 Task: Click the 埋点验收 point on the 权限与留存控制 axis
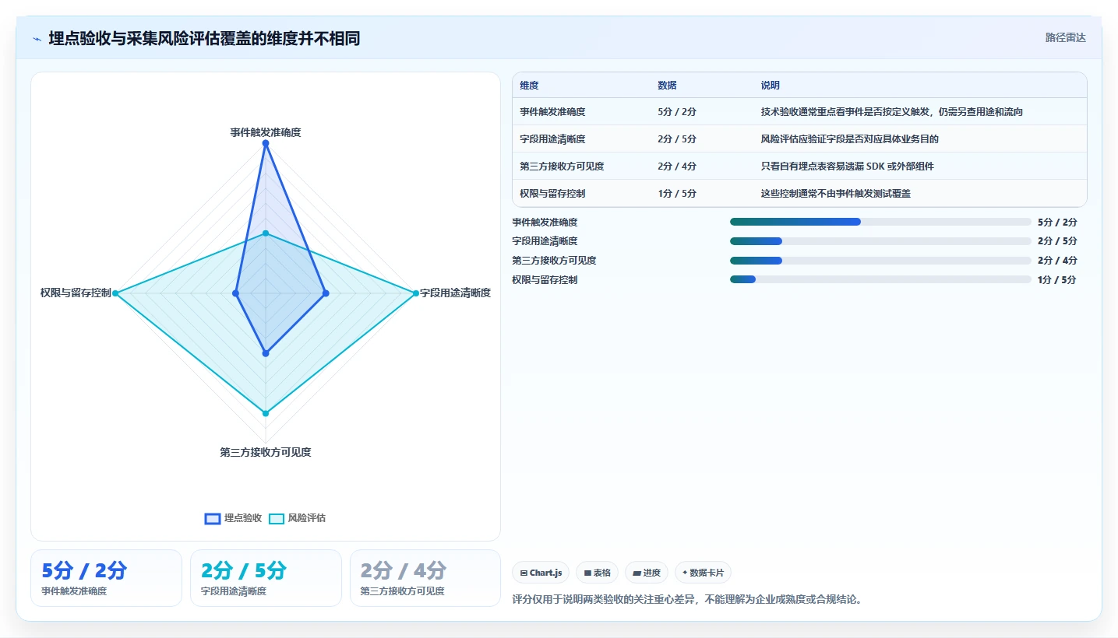click(x=235, y=293)
